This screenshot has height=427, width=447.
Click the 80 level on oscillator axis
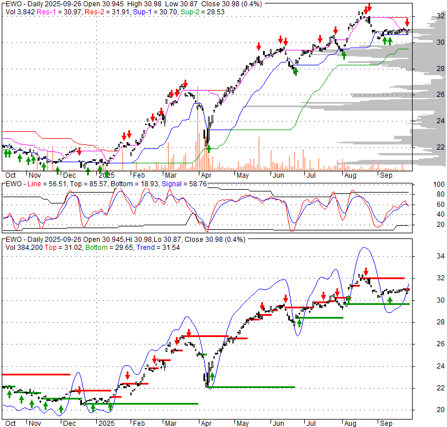coord(441,194)
